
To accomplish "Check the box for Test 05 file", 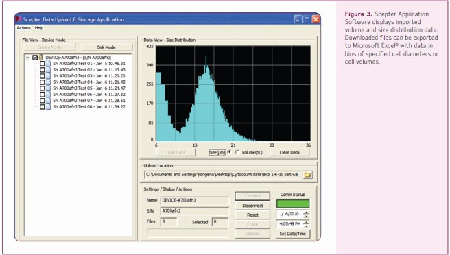I will click(43, 88).
